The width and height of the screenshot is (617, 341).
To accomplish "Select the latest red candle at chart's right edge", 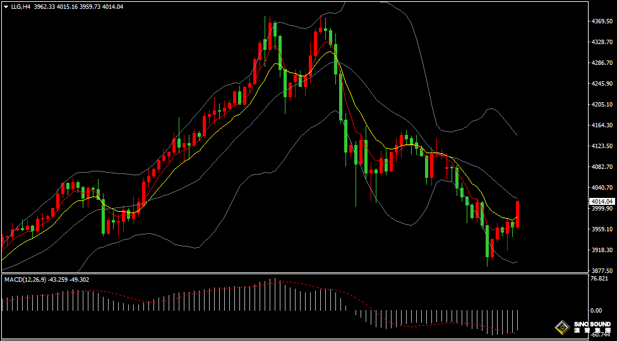I will 518,214.
